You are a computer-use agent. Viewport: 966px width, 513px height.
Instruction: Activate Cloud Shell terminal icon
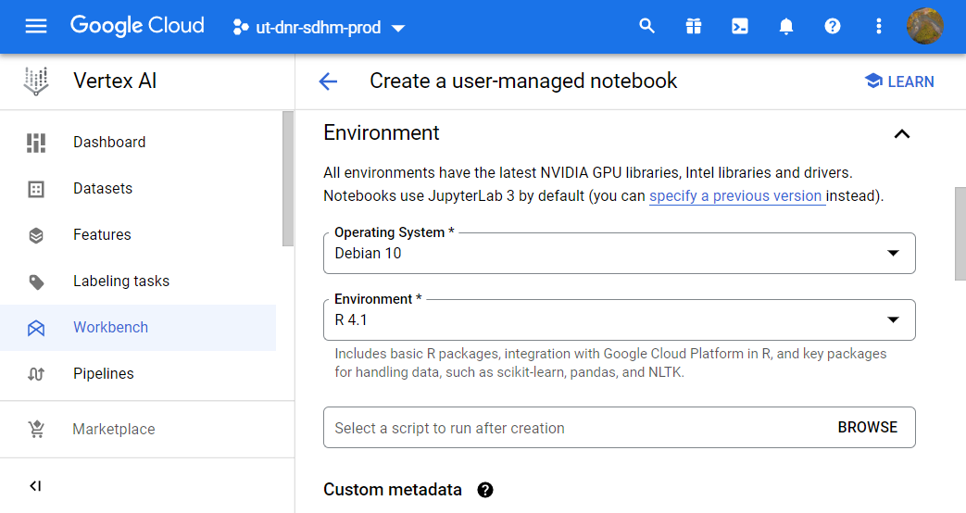(740, 26)
